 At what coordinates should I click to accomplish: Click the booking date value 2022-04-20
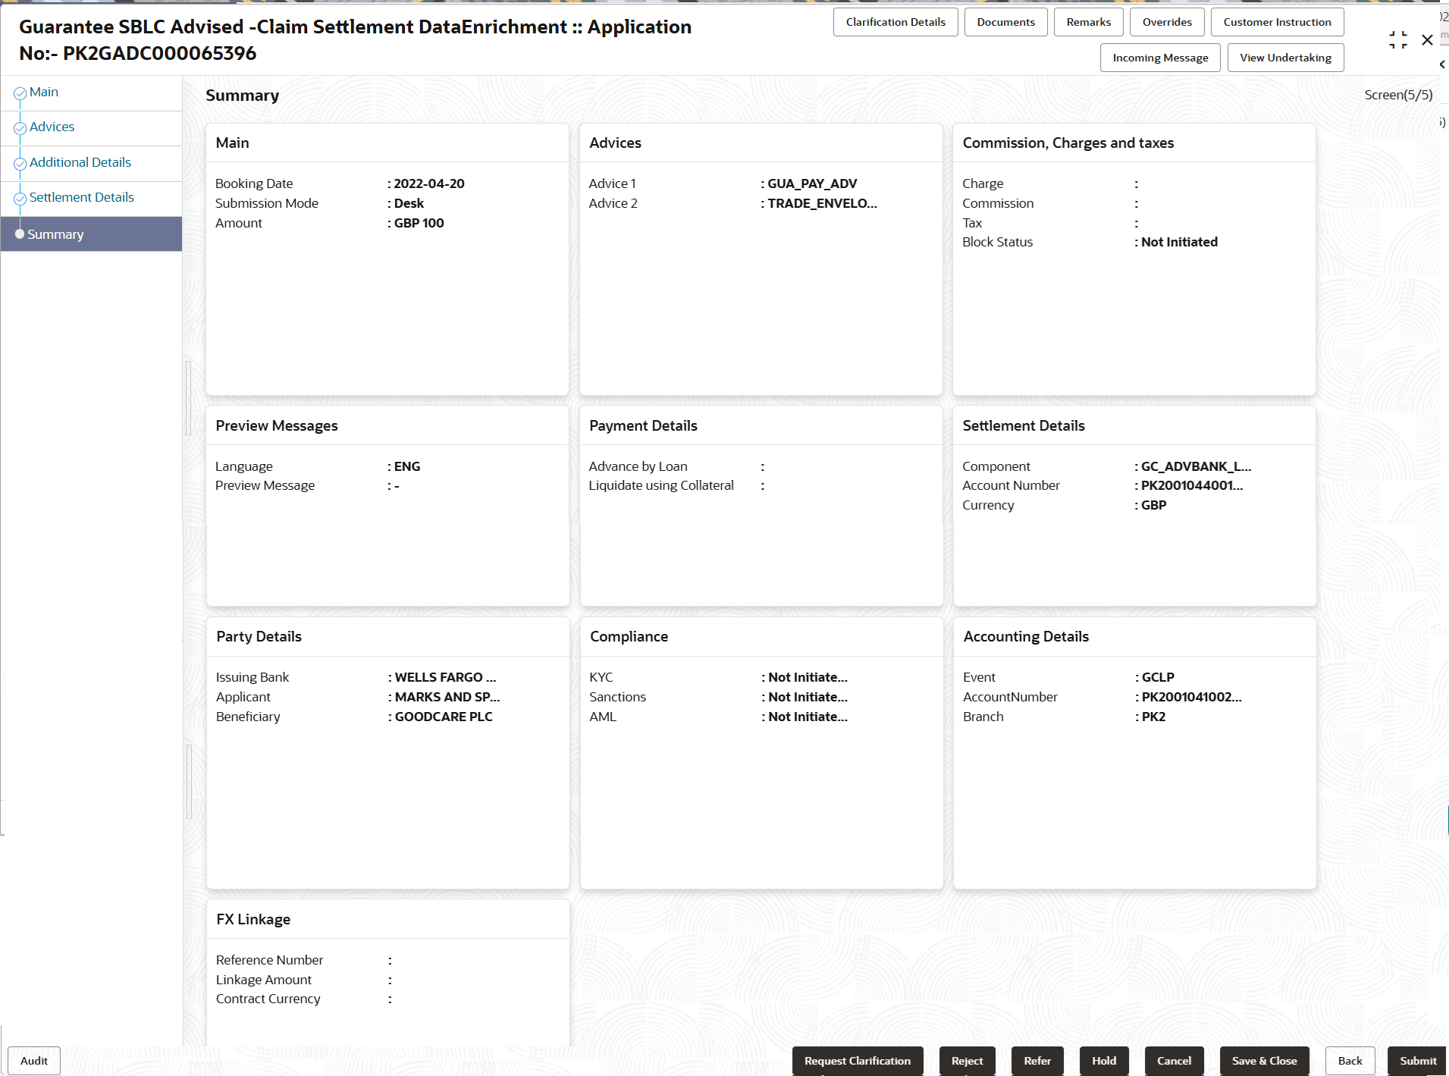tap(429, 184)
